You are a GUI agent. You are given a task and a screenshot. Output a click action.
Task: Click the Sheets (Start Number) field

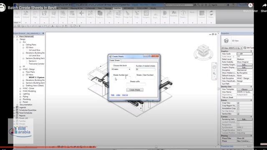pos(146,78)
